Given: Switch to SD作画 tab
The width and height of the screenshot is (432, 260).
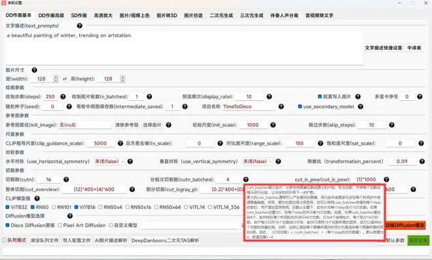Looking at the screenshot, I should point(79,16).
